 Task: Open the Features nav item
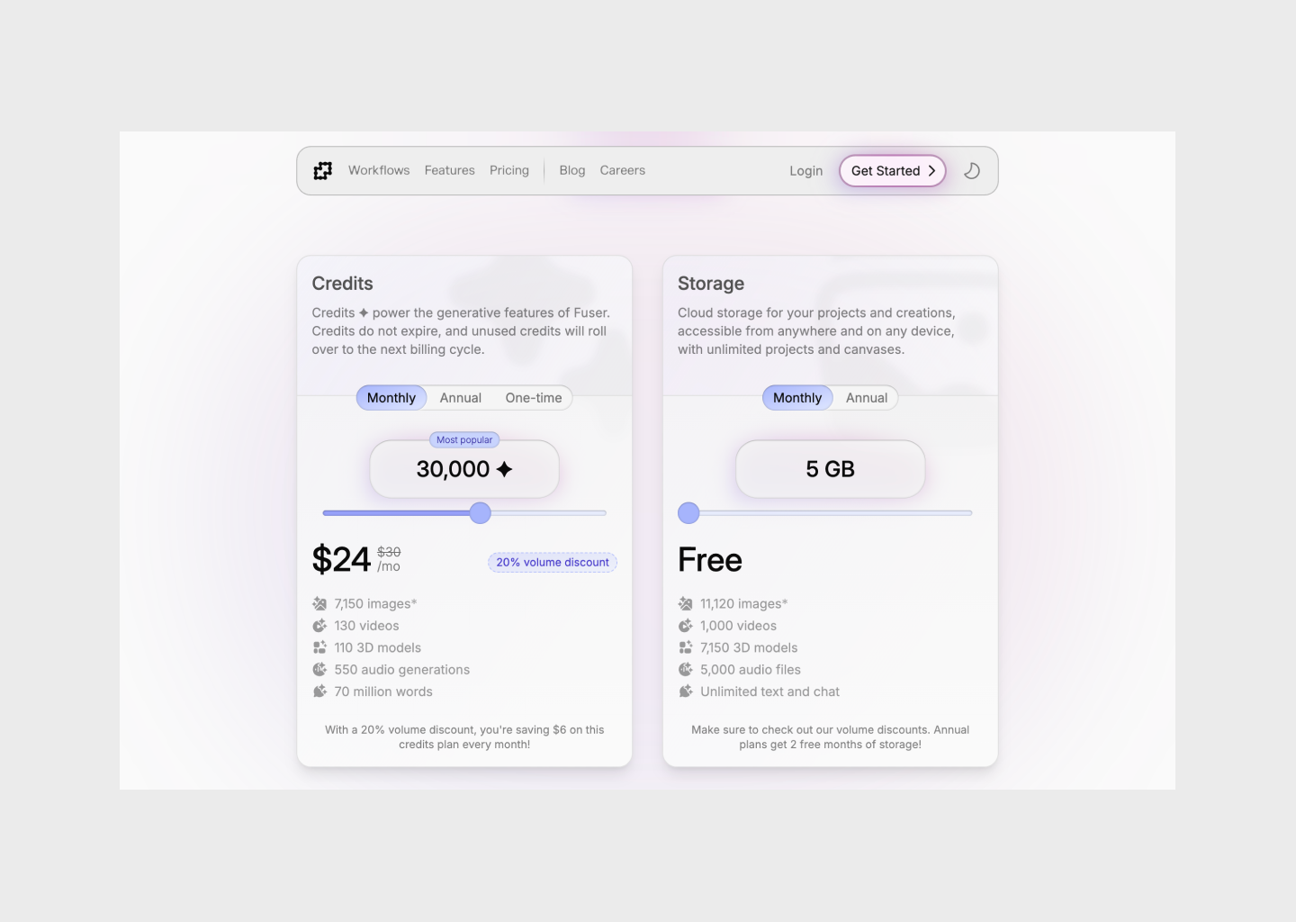coord(450,170)
